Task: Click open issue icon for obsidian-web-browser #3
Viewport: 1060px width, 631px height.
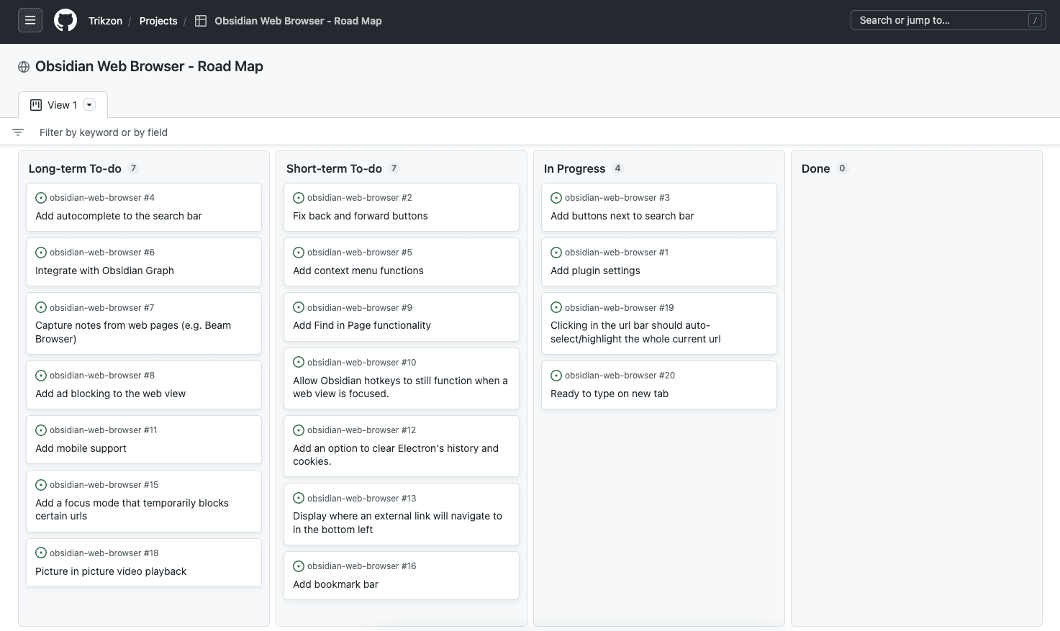Action: 556,198
